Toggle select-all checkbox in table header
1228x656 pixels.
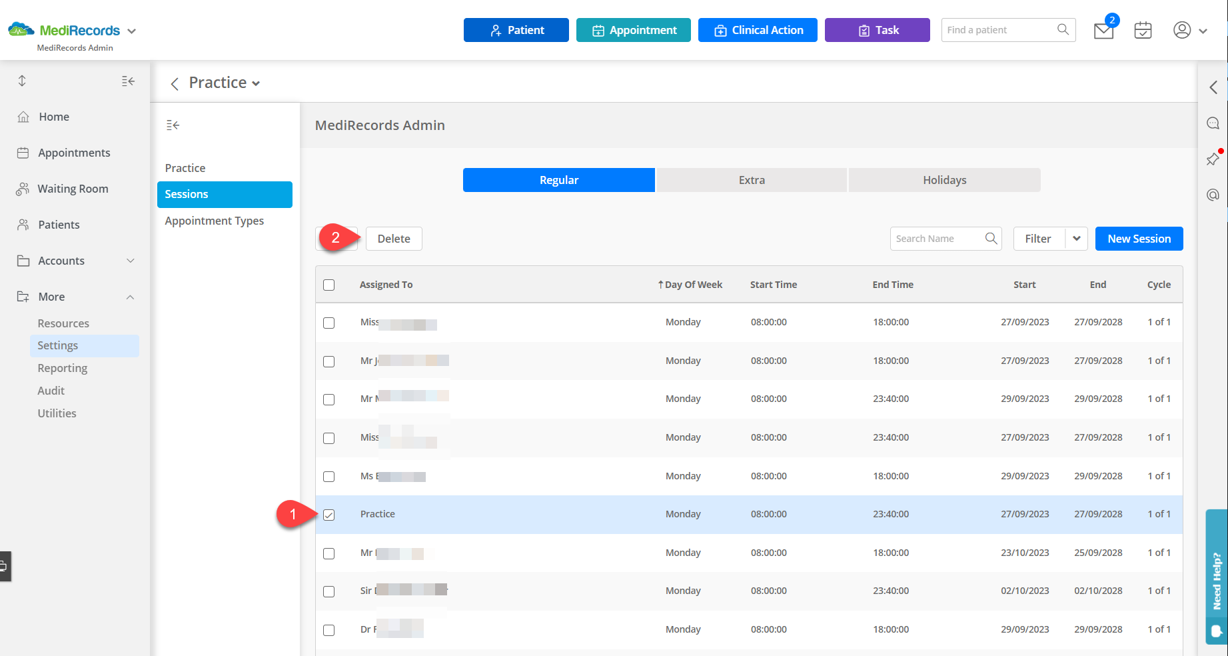pyautogui.click(x=328, y=285)
